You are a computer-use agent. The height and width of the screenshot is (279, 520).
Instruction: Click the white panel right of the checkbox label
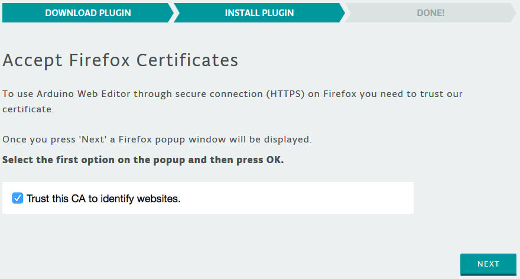[x=295, y=198]
